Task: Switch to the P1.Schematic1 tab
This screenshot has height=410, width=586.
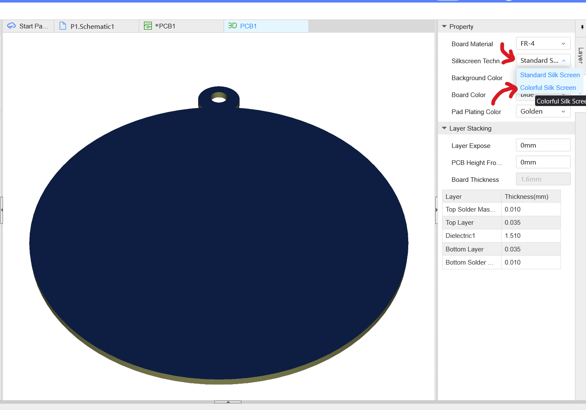Action: pos(92,26)
